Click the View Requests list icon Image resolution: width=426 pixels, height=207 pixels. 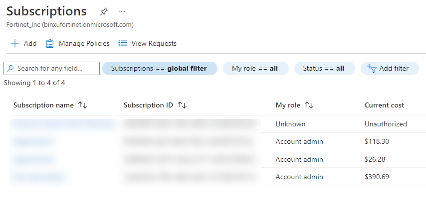pyautogui.click(x=123, y=43)
